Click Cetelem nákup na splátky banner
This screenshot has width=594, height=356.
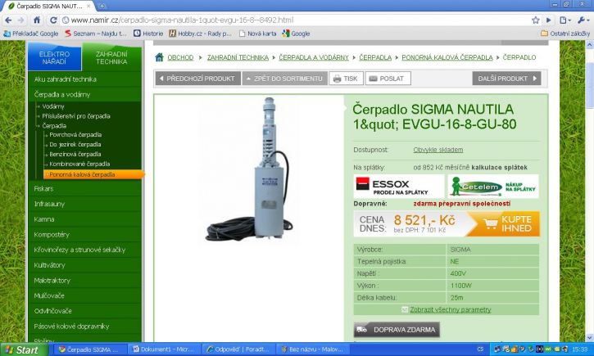point(493,186)
